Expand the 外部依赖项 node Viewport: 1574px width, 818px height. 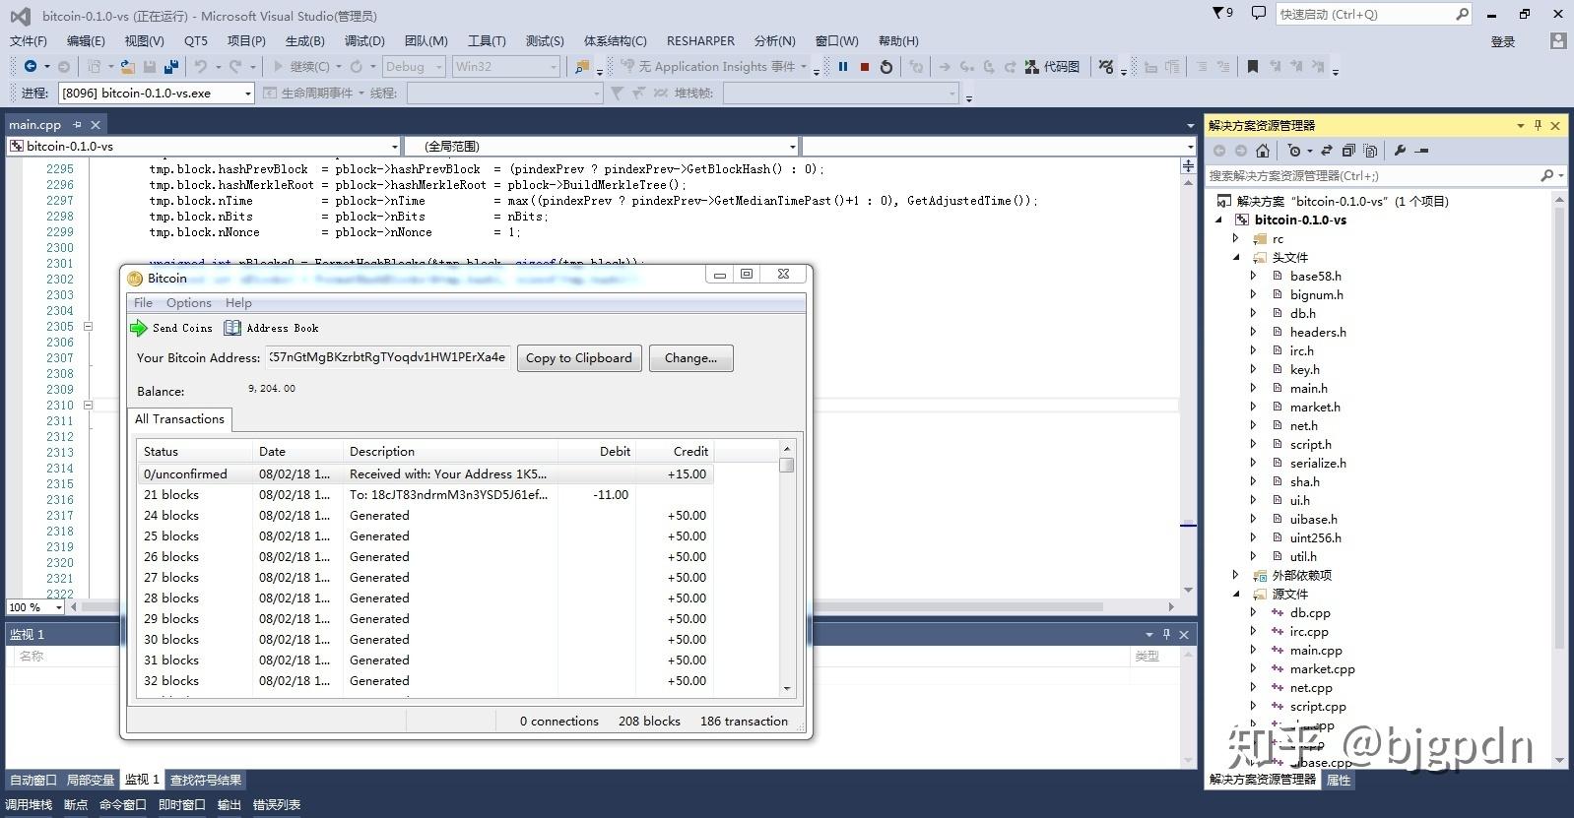tap(1235, 575)
